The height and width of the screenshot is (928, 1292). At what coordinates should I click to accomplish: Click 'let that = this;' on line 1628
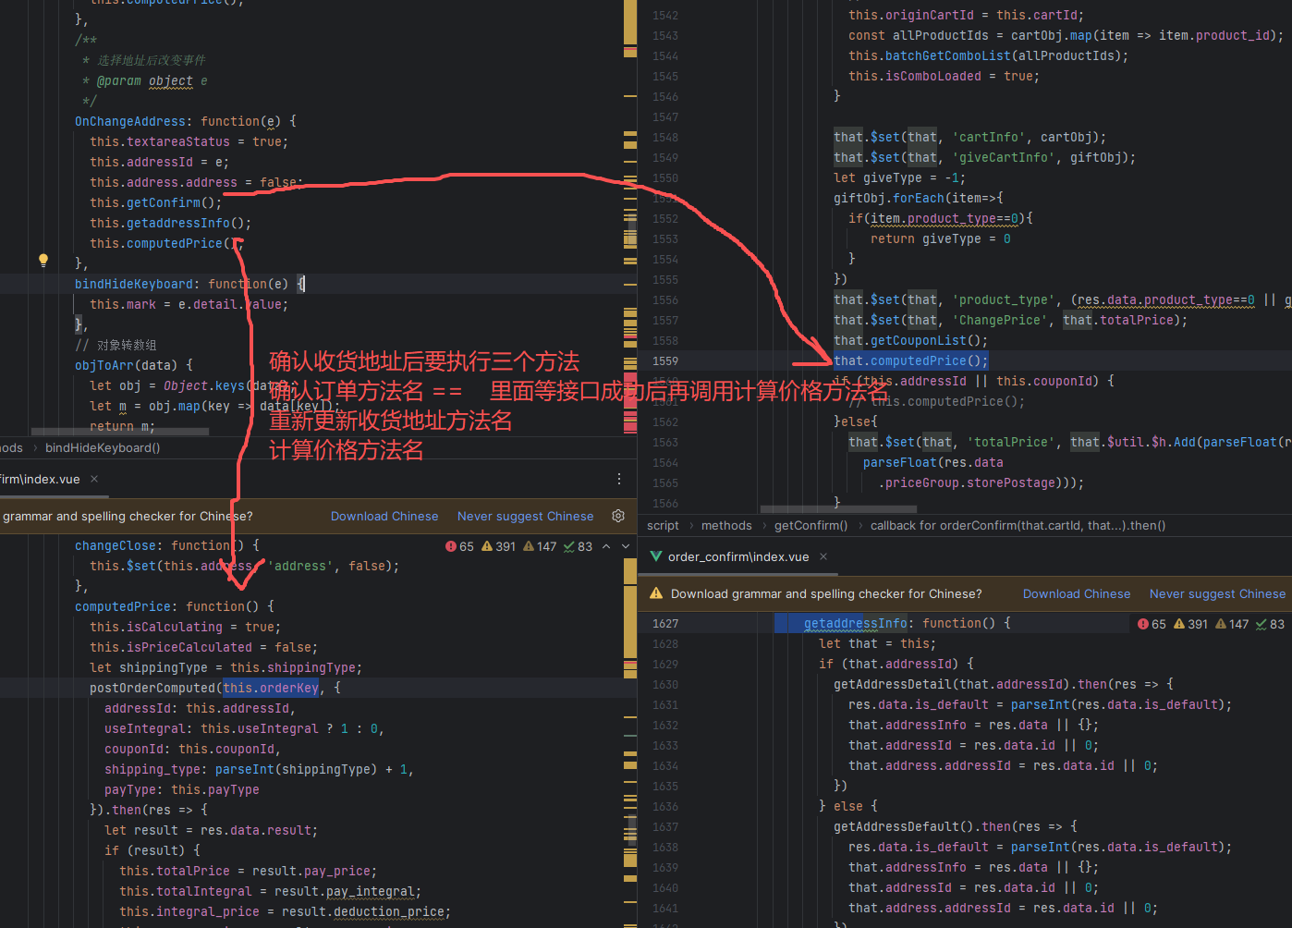click(878, 643)
